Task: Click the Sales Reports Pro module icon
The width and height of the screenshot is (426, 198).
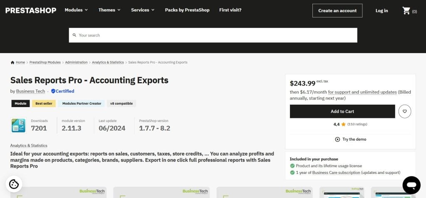Action: [18, 125]
